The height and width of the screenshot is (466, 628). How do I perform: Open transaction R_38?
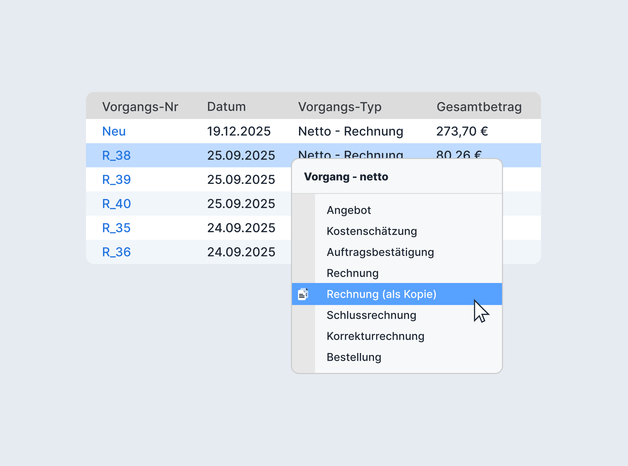116,155
